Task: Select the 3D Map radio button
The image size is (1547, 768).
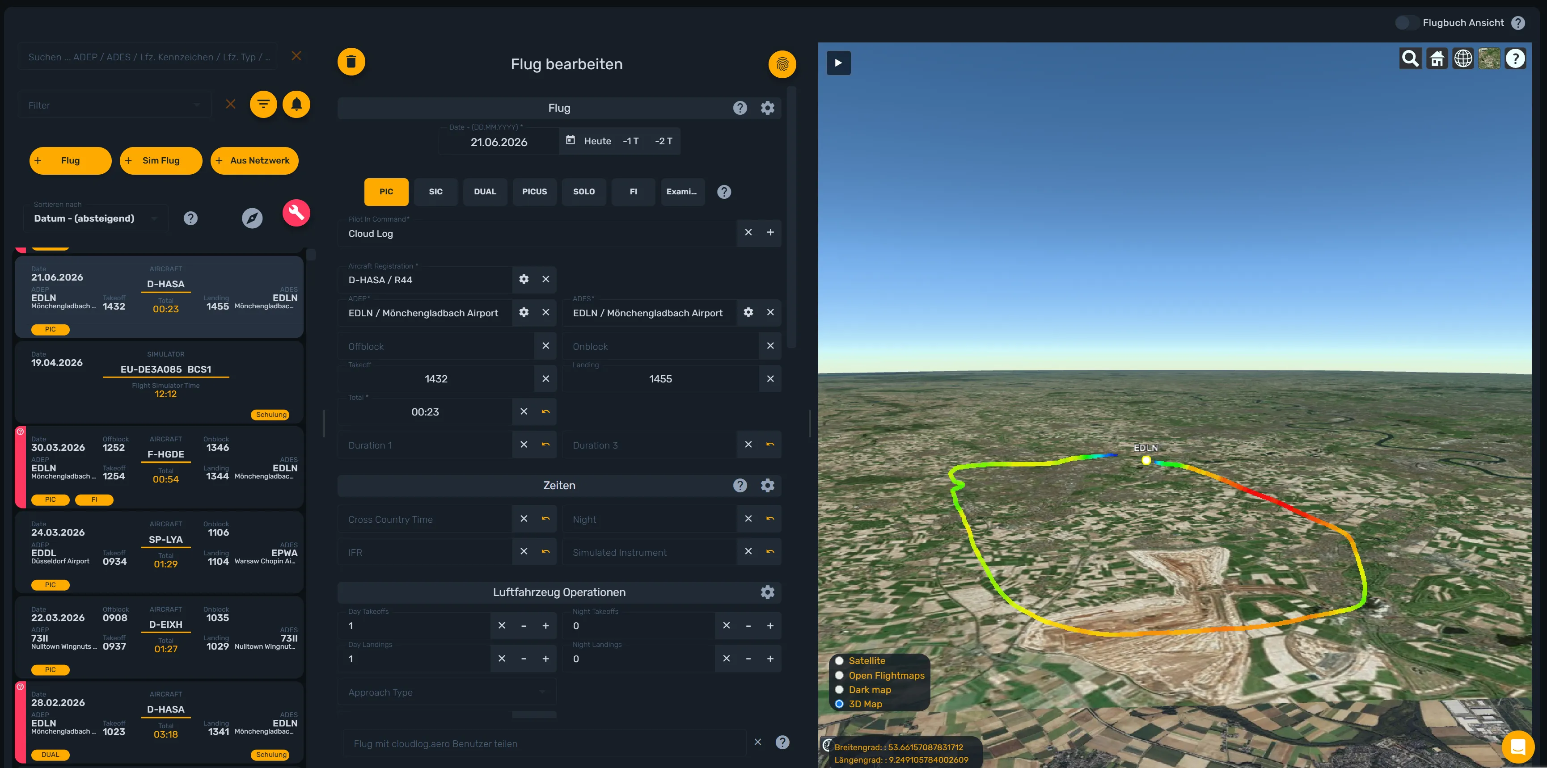Action: (839, 704)
